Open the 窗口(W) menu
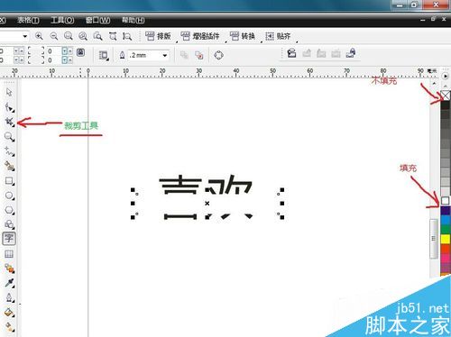 (x=97, y=20)
